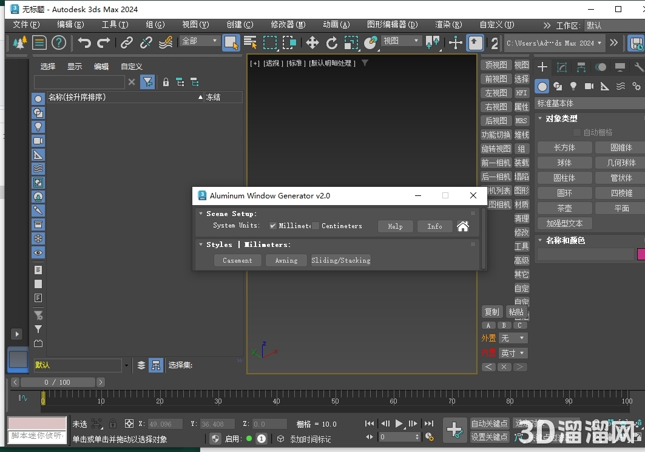Click the Select and Place tool
645x452 pixels.
click(x=371, y=42)
